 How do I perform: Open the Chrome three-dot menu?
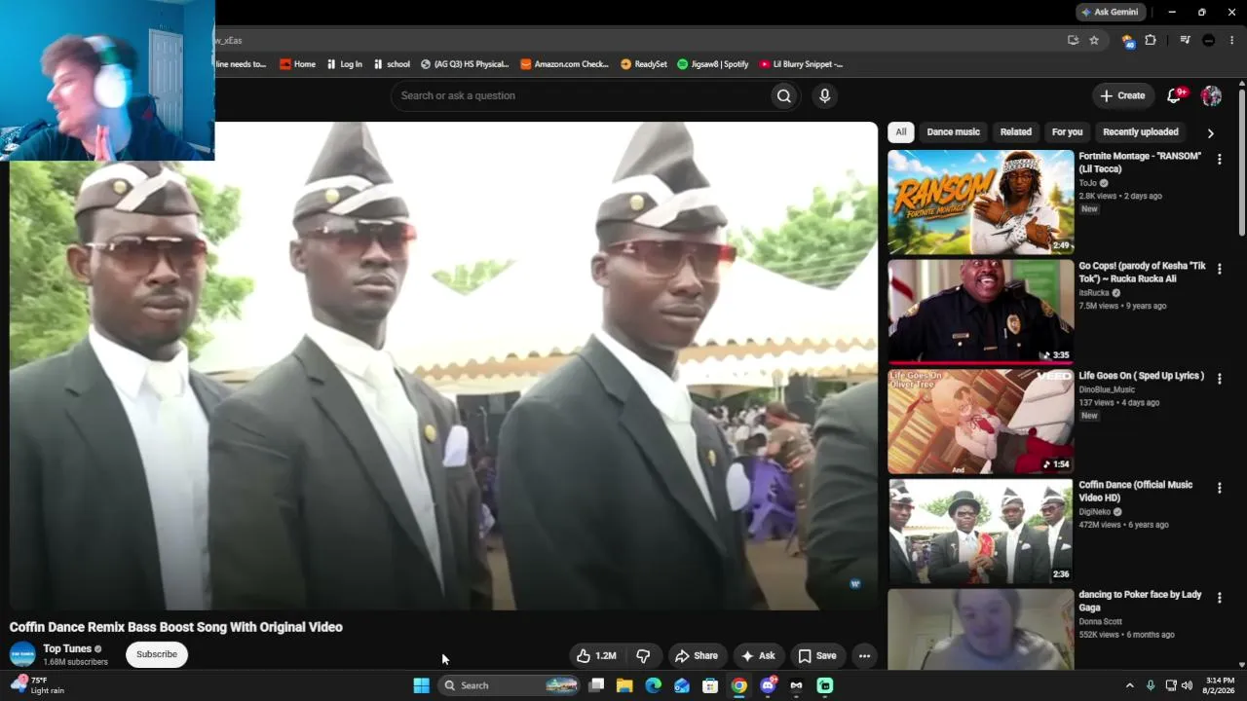tap(1232, 40)
